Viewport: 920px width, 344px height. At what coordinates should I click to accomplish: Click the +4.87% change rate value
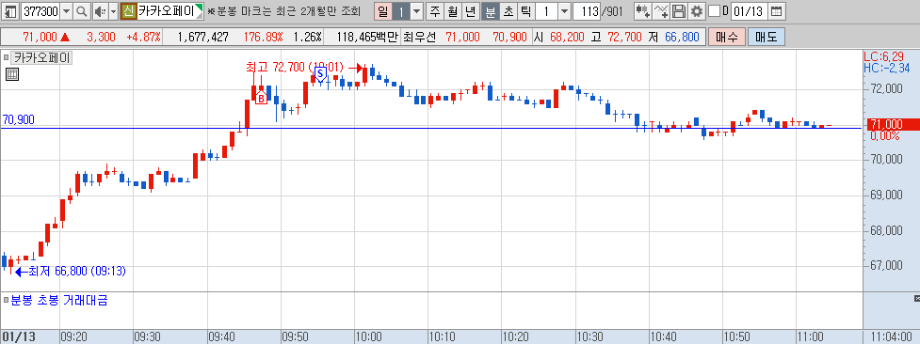pos(143,37)
